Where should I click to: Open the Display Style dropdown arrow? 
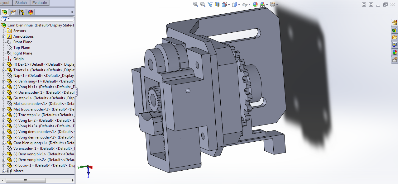(x=239, y=4)
